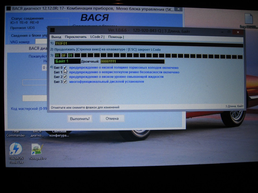Open the LCode 2 menu
This screenshot has height=193, width=258.
pyautogui.click(x=97, y=37)
